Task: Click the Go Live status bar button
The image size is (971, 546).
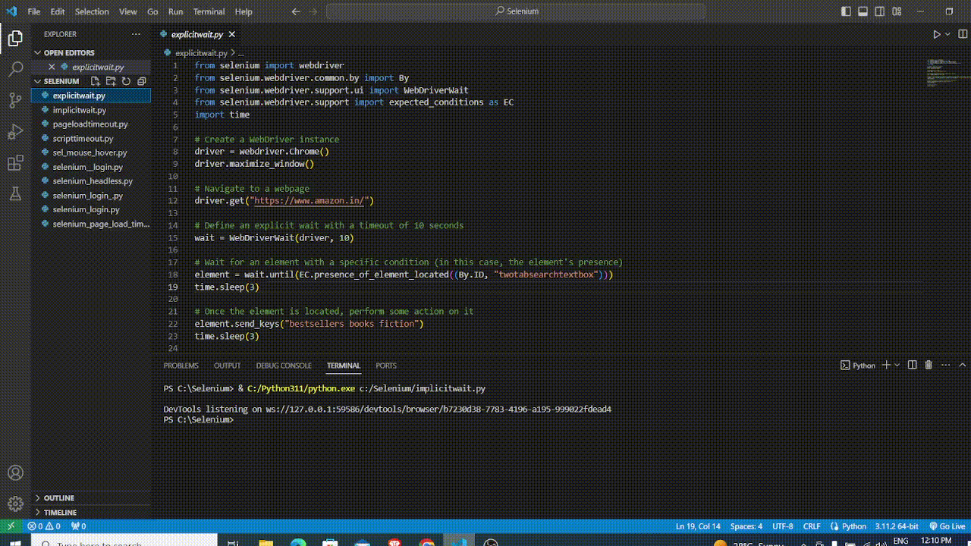Action: [x=947, y=526]
